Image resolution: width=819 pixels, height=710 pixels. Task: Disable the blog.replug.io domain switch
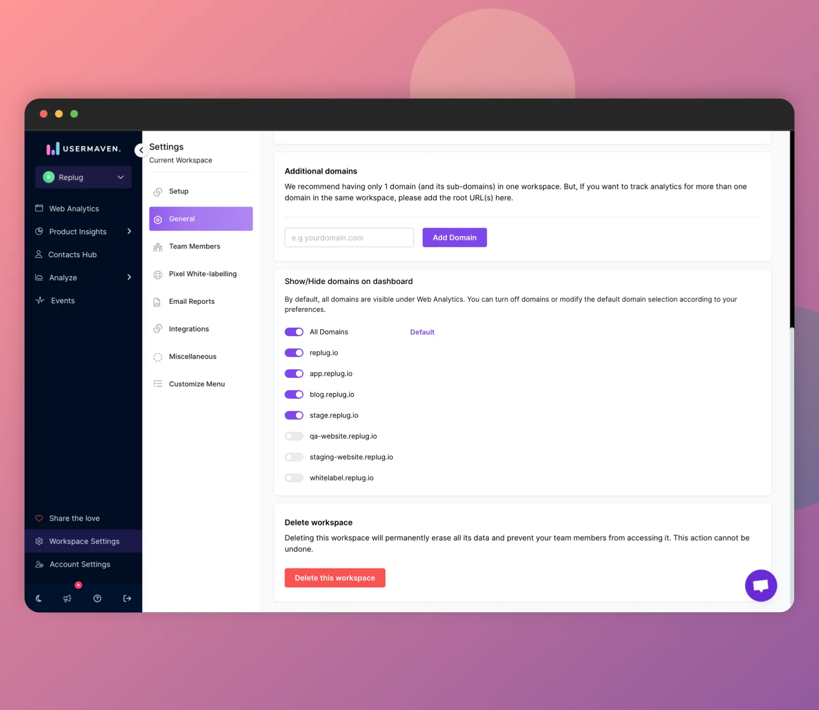294,394
